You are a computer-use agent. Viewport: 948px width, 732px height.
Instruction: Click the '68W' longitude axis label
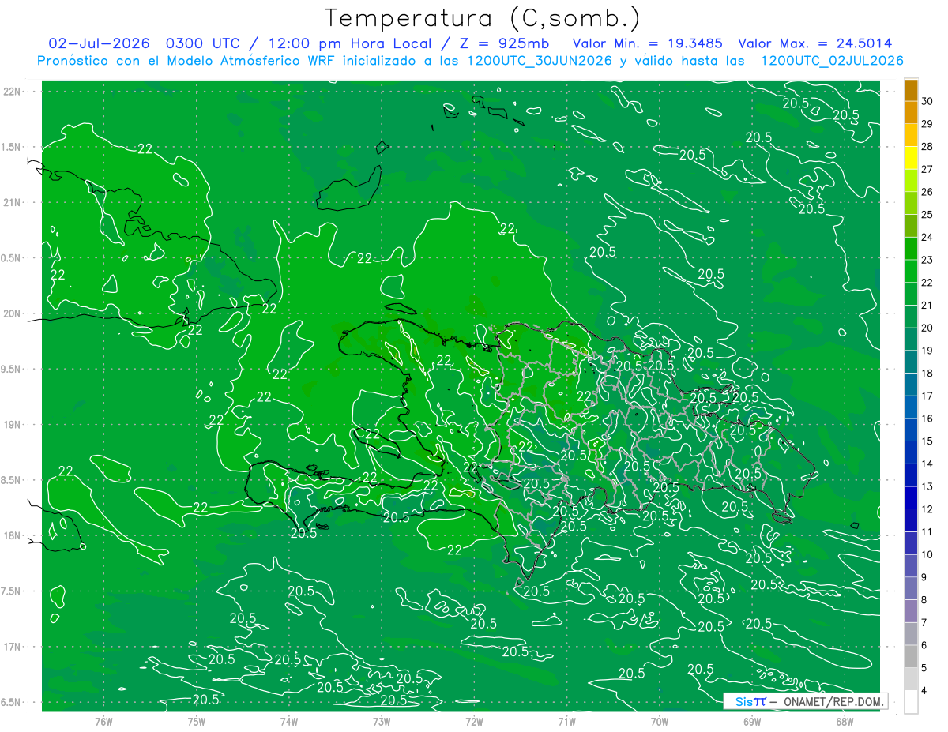(845, 720)
